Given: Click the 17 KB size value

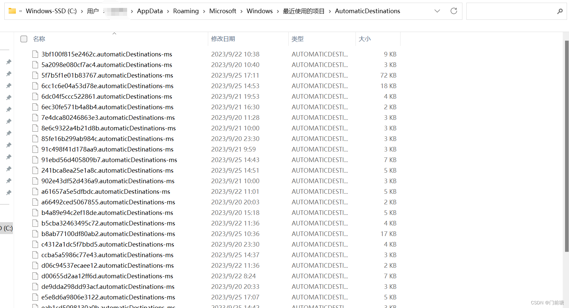Looking at the screenshot, I should 388,234.
